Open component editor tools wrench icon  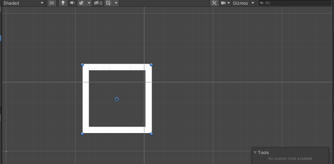pyautogui.click(x=214, y=3)
